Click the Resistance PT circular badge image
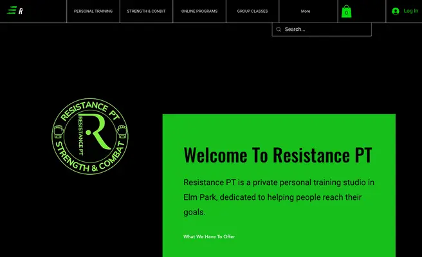Image resolution: width=422 pixels, height=257 pixels. click(x=90, y=136)
